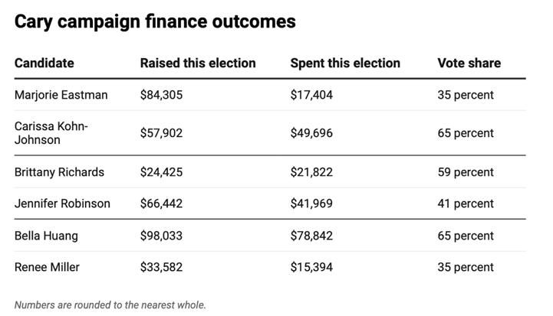Click the Candidate column header
Viewport: 553px width, 316px height.
pyautogui.click(x=44, y=63)
